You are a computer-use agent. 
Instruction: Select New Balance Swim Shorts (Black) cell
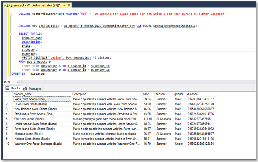[x=42, y=109]
